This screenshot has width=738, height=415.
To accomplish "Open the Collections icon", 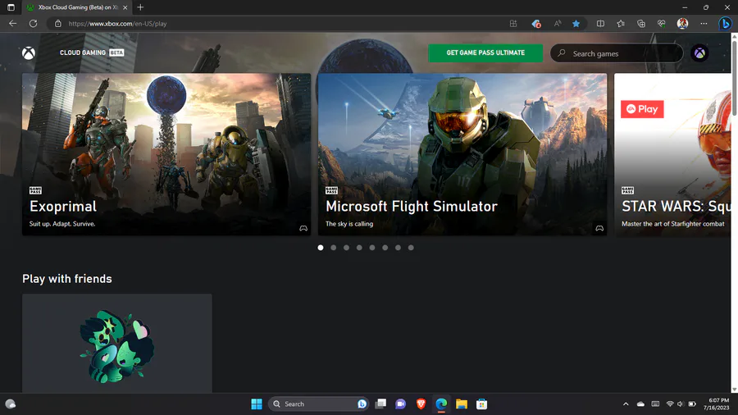I will click(641, 24).
